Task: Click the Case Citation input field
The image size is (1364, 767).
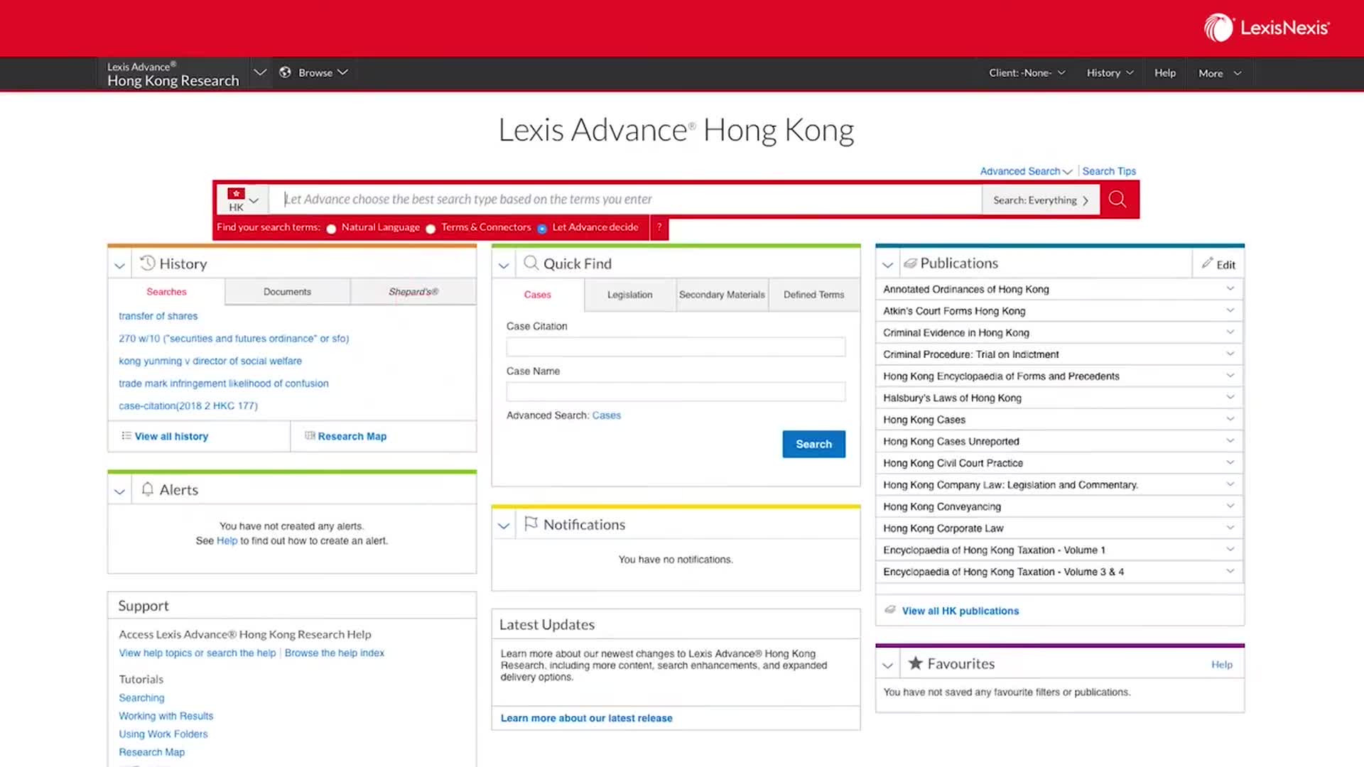Action: click(676, 347)
